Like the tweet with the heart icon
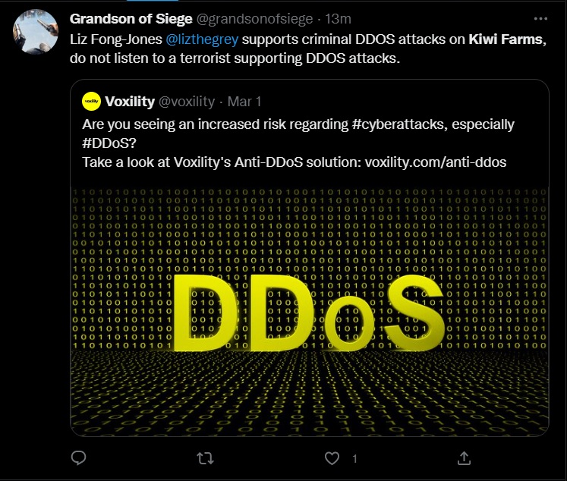The height and width of the screenshot is (481, 567). tap(332, 457)
